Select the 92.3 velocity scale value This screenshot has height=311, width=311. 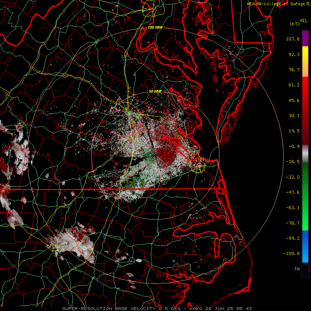tap(294, 54)
